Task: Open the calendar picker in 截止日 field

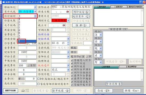Action: click(64, 25)
